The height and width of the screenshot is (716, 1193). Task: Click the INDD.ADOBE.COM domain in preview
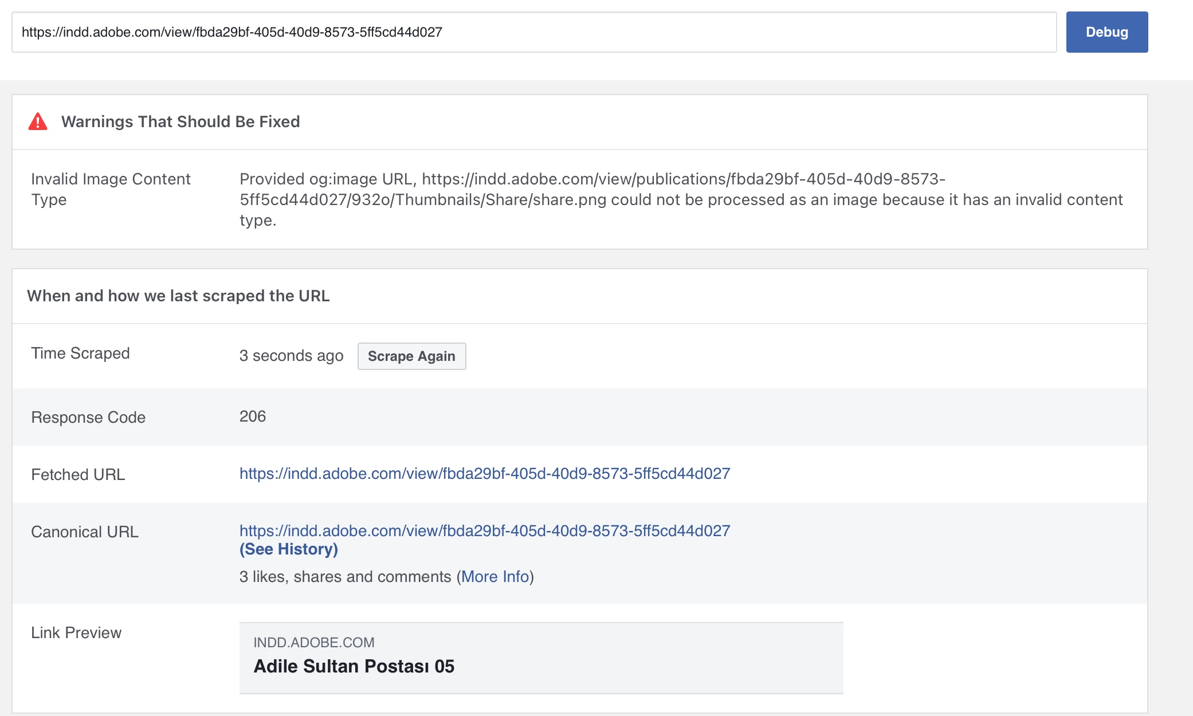pos(313,643)
